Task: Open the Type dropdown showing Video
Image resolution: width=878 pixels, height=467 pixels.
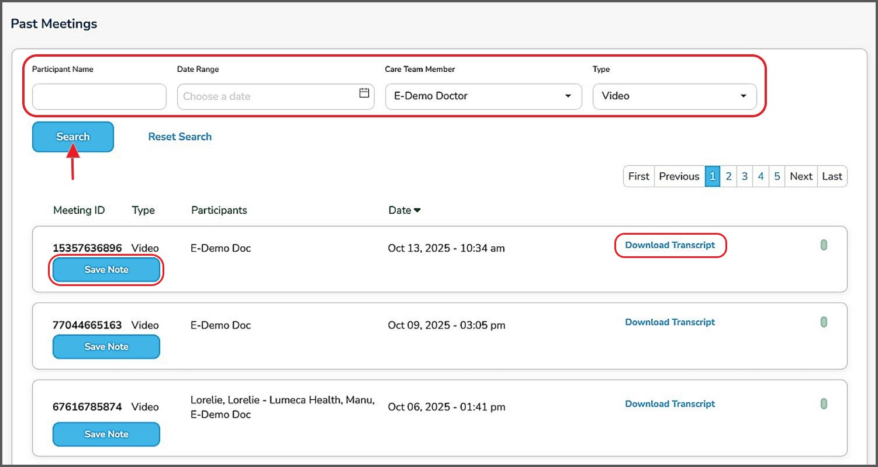Action: point(675,96)
